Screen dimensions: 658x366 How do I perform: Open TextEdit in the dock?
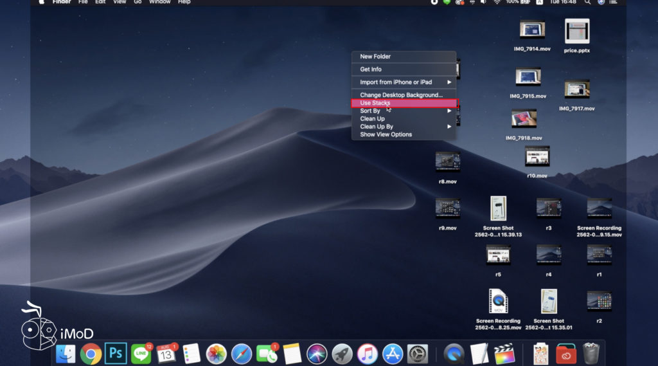479,354
